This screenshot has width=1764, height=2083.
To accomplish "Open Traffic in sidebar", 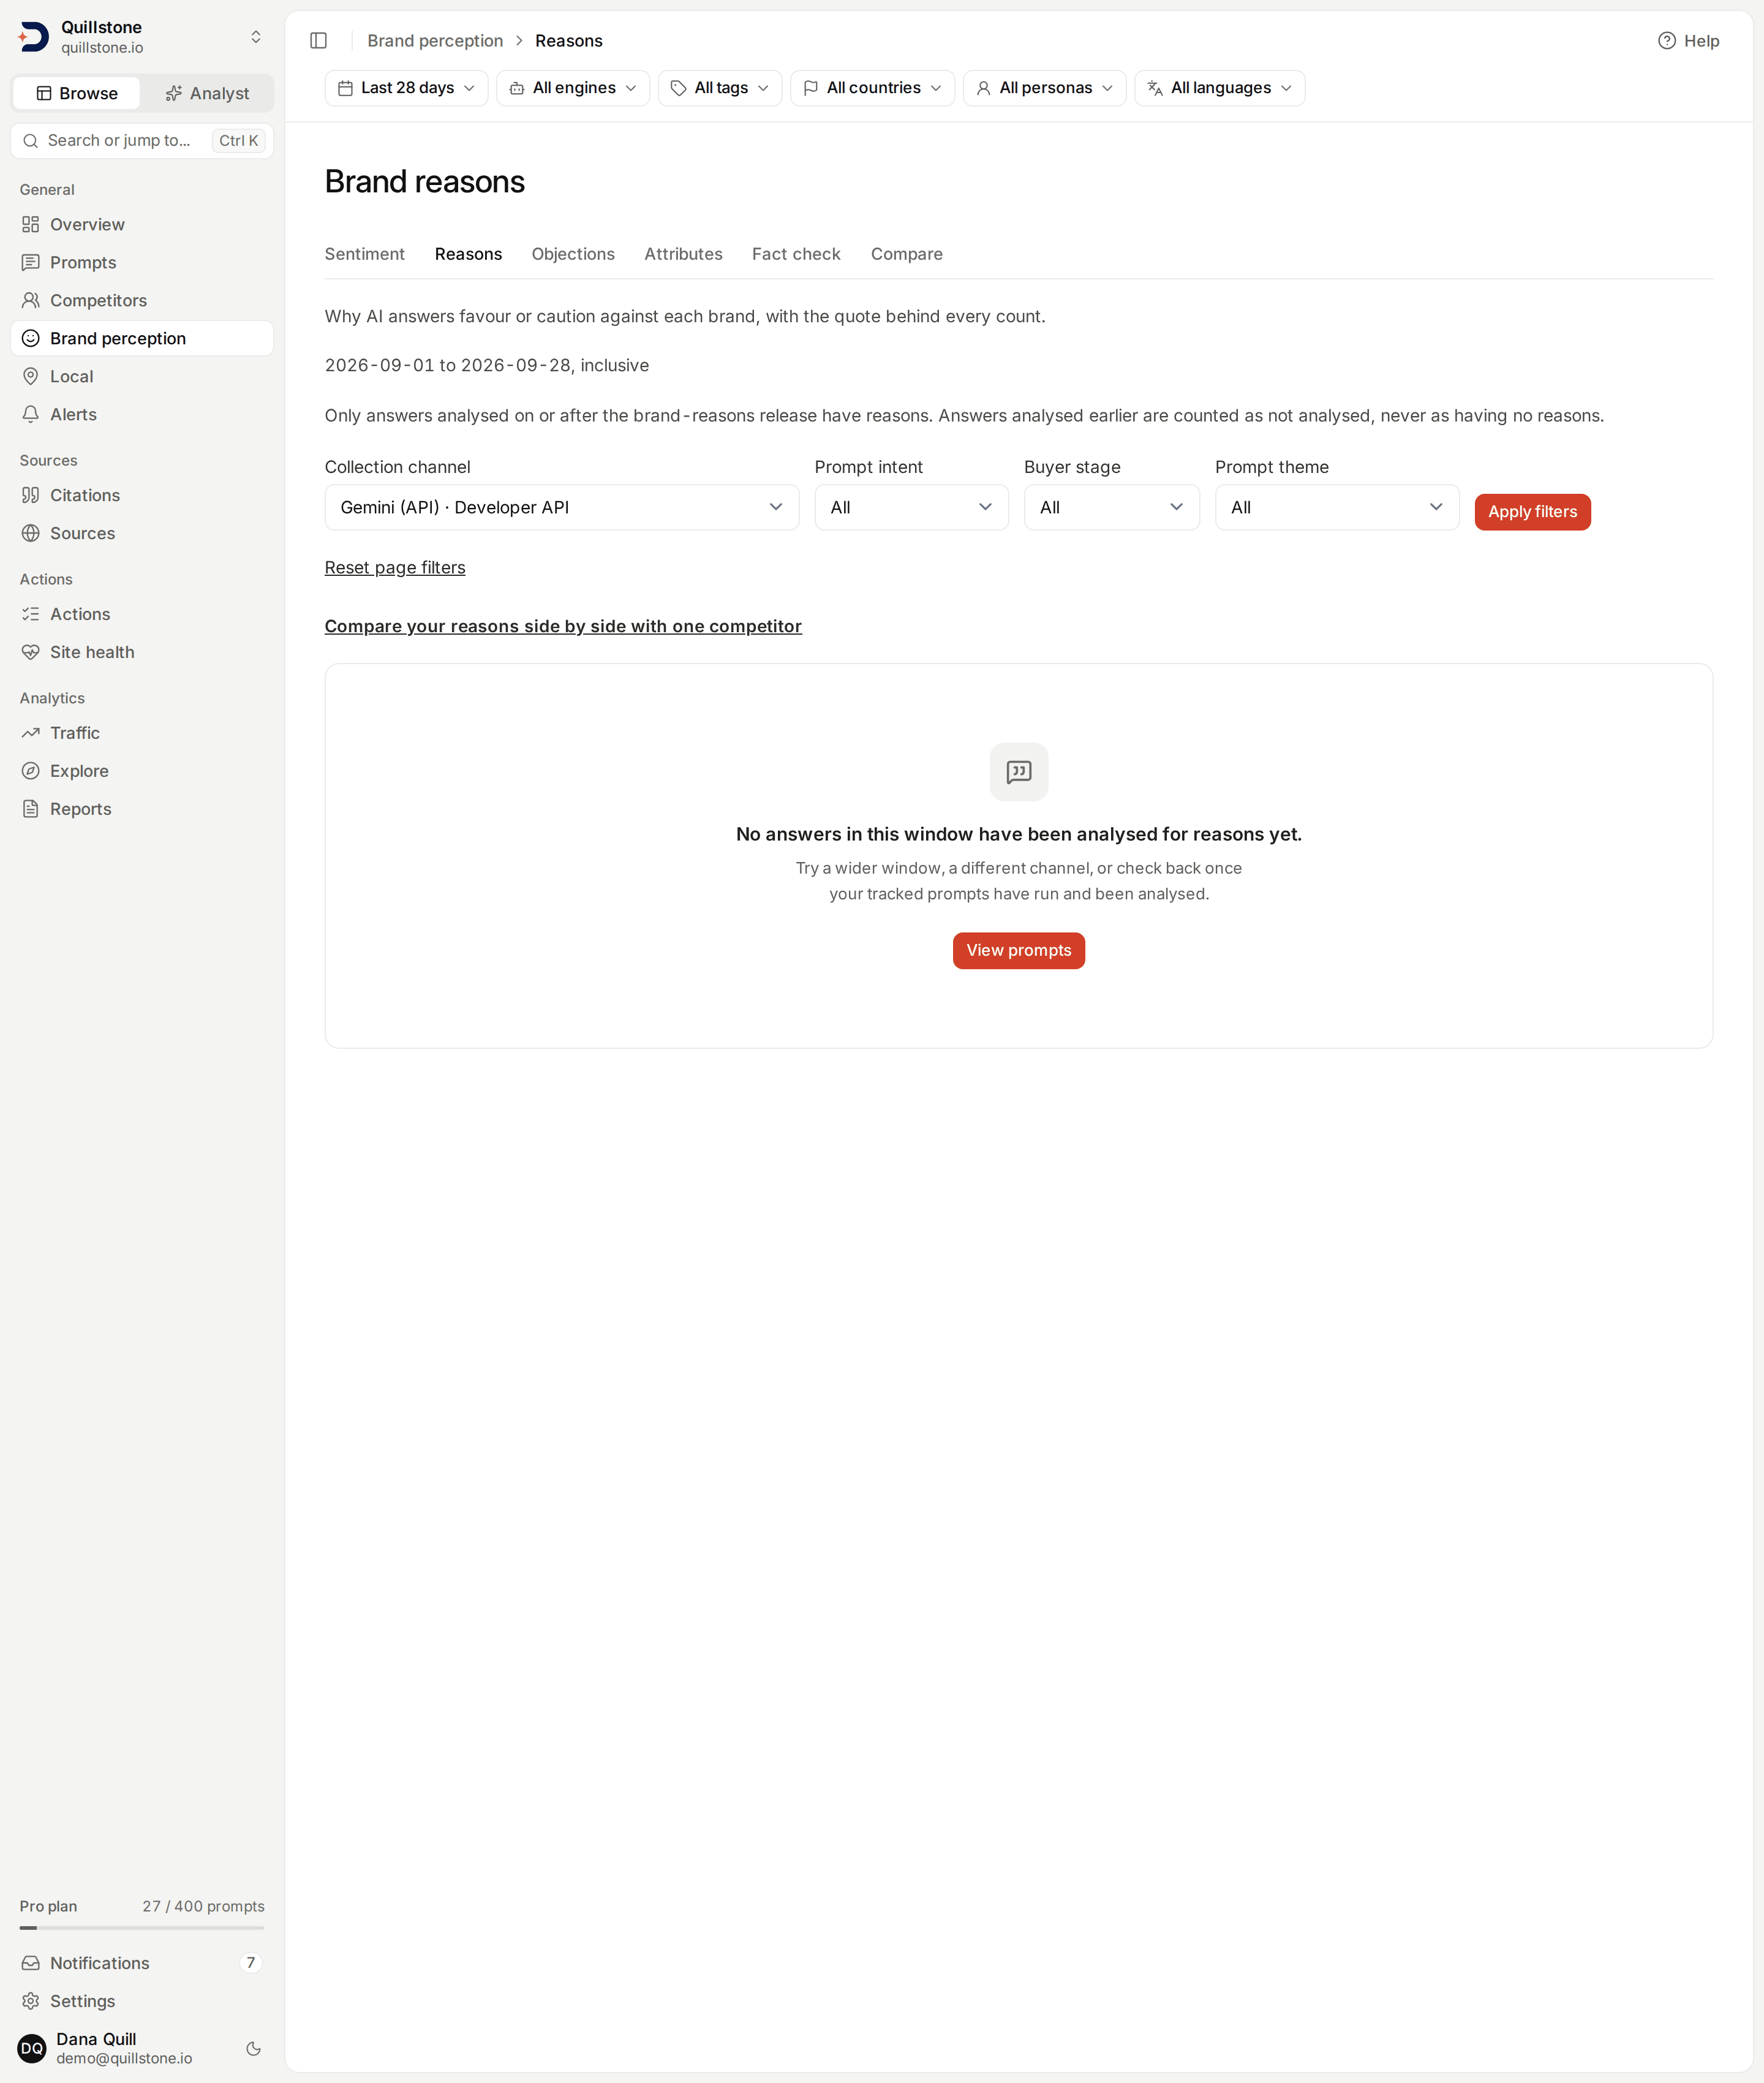I will pos(142,733).
